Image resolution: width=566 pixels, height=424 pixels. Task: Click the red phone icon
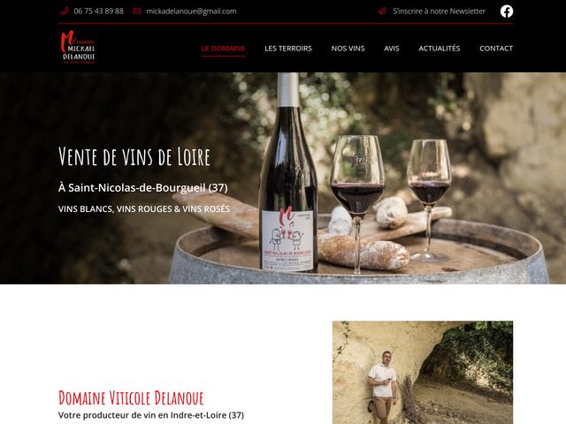(x=65, y=11)
